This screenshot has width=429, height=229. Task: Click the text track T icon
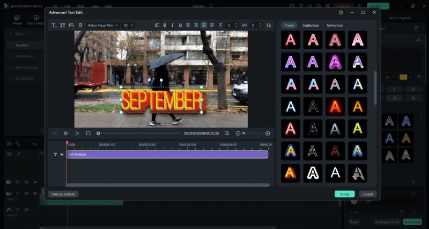pos(55,155)
